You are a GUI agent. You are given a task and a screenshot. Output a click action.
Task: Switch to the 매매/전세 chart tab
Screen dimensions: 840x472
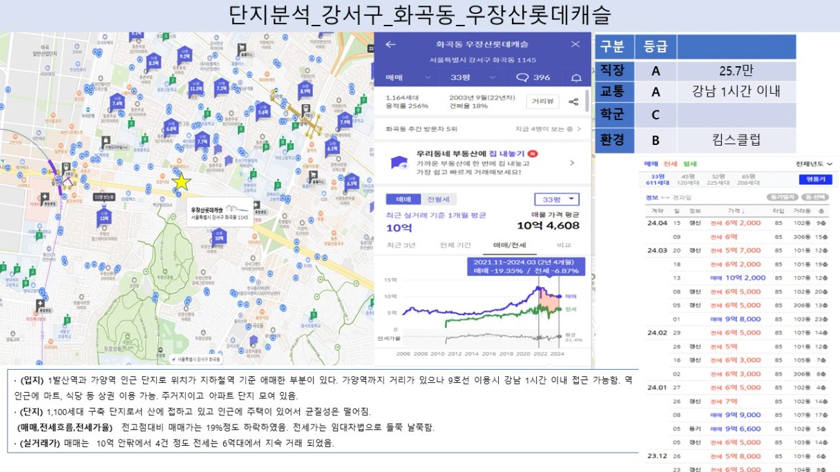[509, 245]
